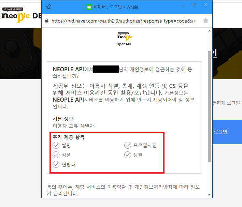
Task: Toggle the 생일 checkbox
Action: click(x=128, y=155)
